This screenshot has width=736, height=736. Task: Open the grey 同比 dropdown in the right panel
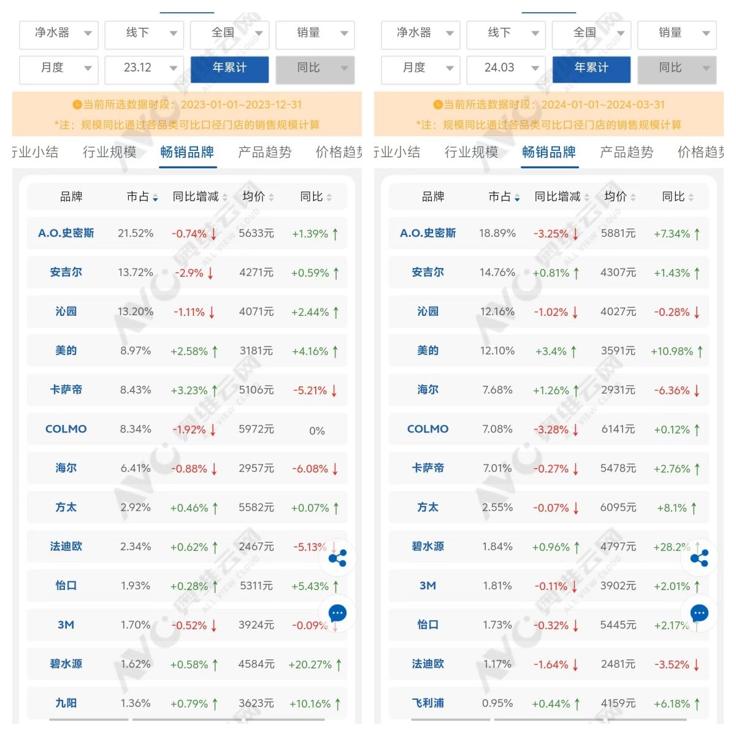(x=677, y=69)
